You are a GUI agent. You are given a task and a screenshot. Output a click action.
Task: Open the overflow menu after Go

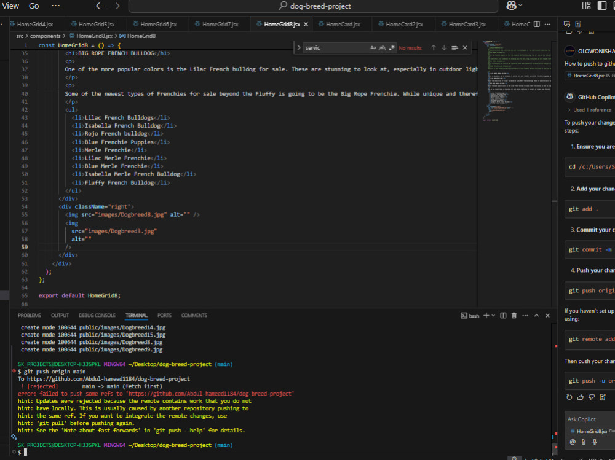click(x=56, y=6)
